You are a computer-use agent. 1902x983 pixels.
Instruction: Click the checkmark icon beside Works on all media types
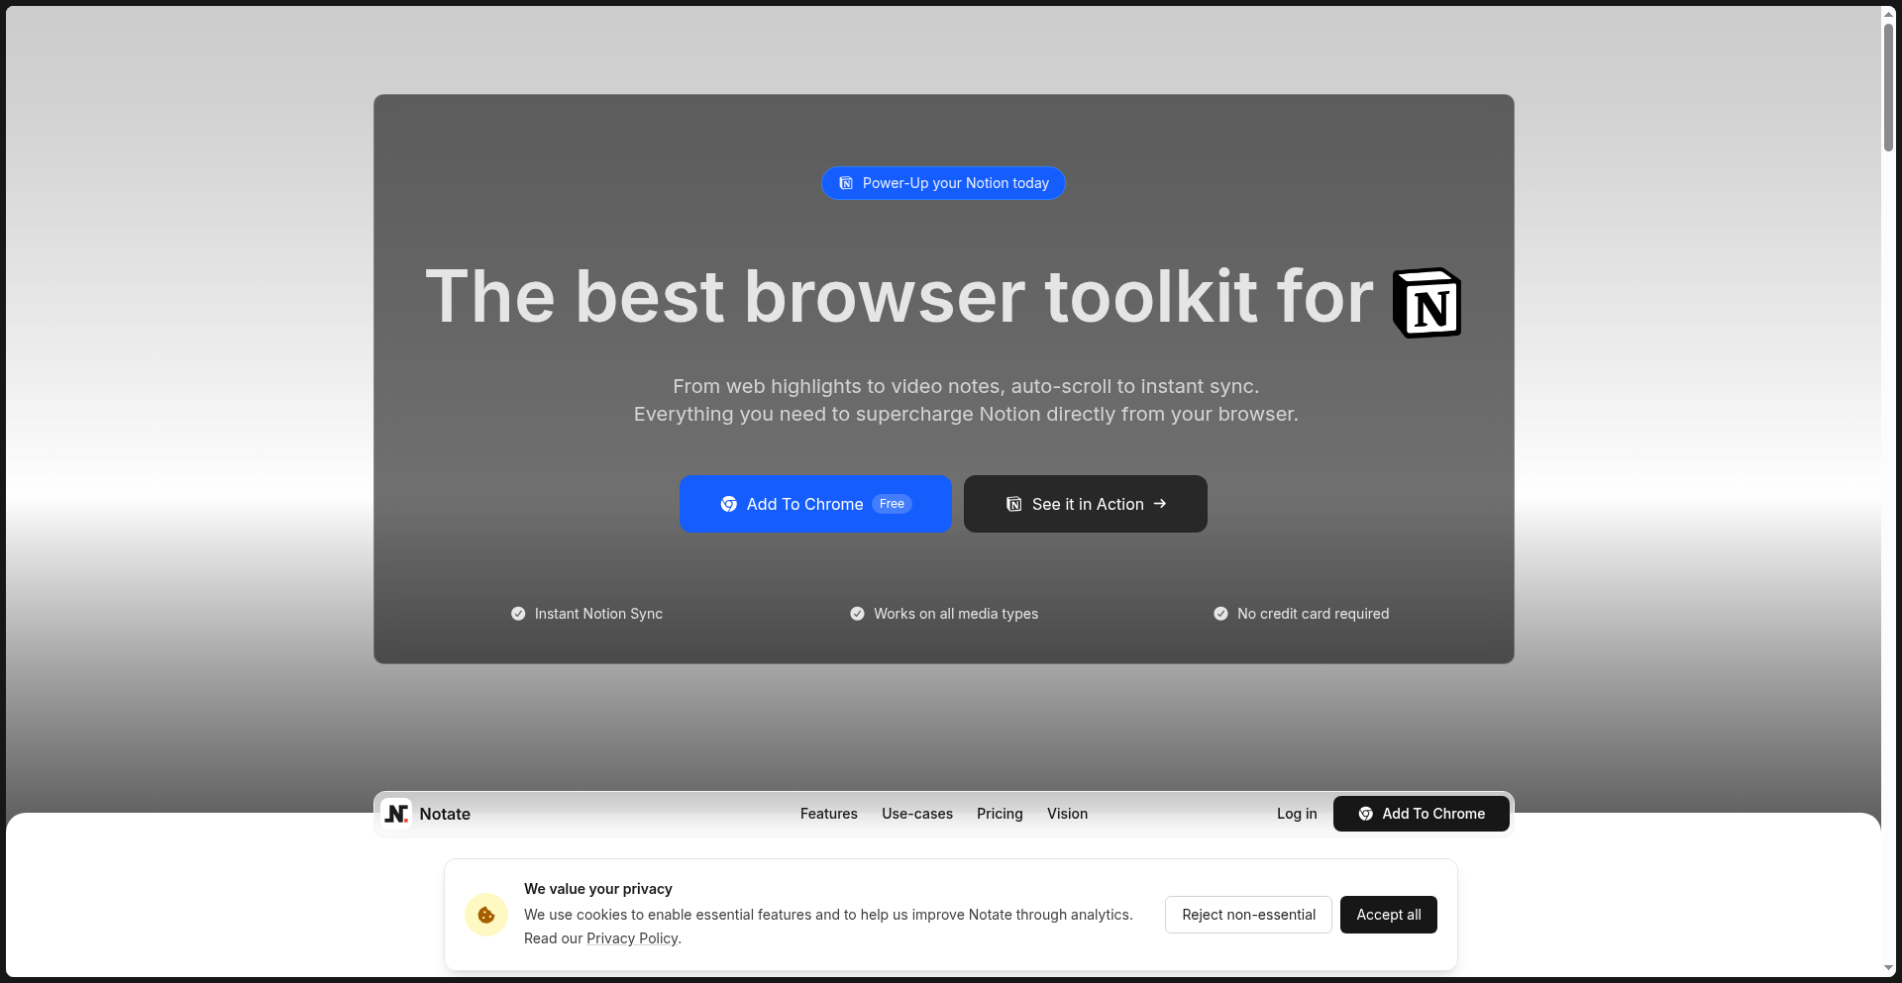pyautogui.click(x=857, y=614)
